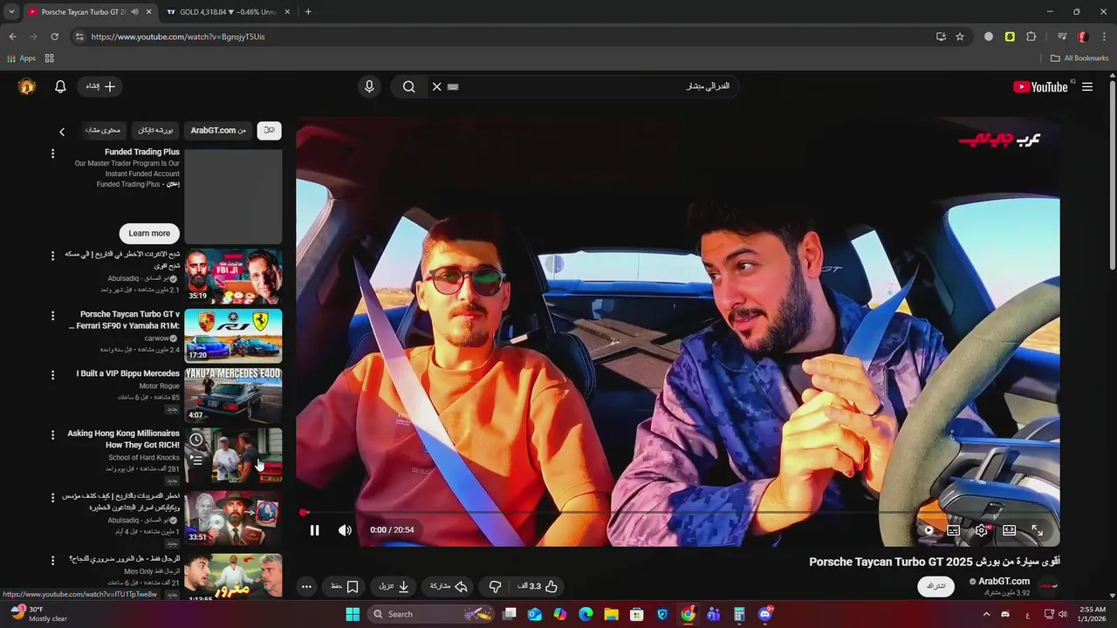Open the 35:19 FBI video thumbnail
The height and width of the screenshot is (628, 1117).
(233, 276)
